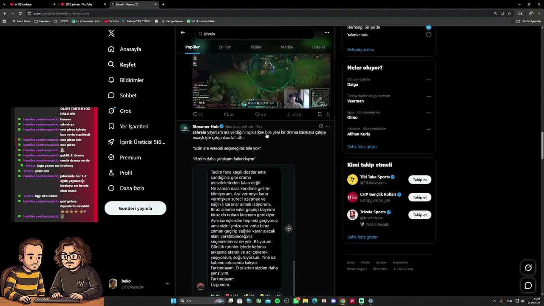Go to Keşfet explore page
The height and width of the screenshot is (306, 544).
point(122,65)
